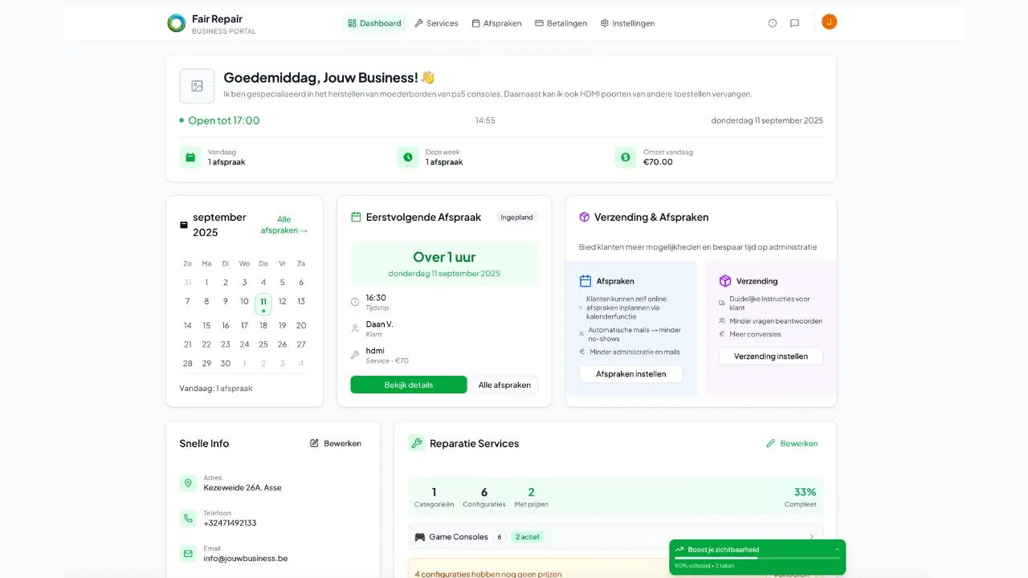Viewport: 1028px width, 578px height.
Task: Switch to the Services tab
Action: (436, 23)
